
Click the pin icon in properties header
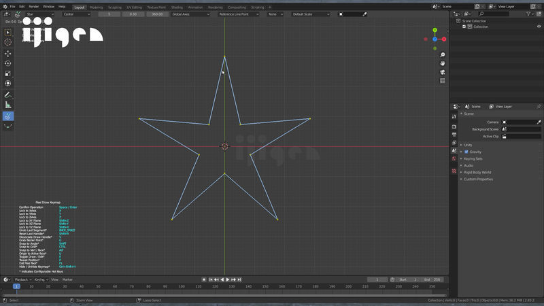pyautogui.click(x=539, y=107)
